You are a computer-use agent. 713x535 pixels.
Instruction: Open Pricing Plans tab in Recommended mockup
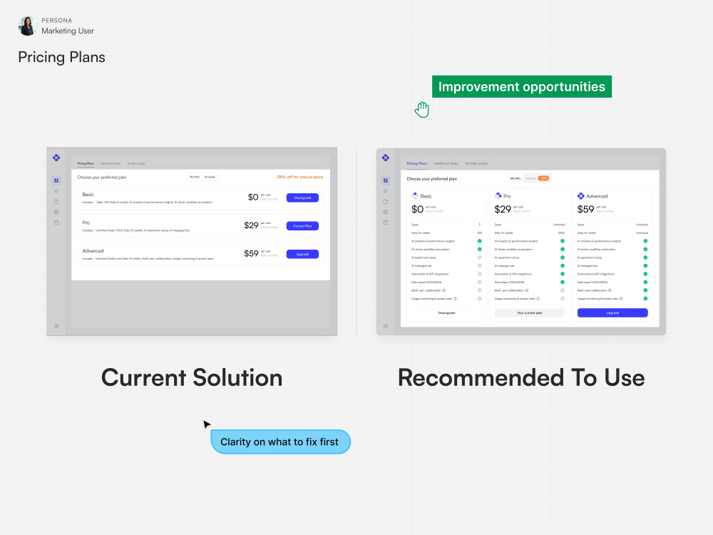pos(417,163)
